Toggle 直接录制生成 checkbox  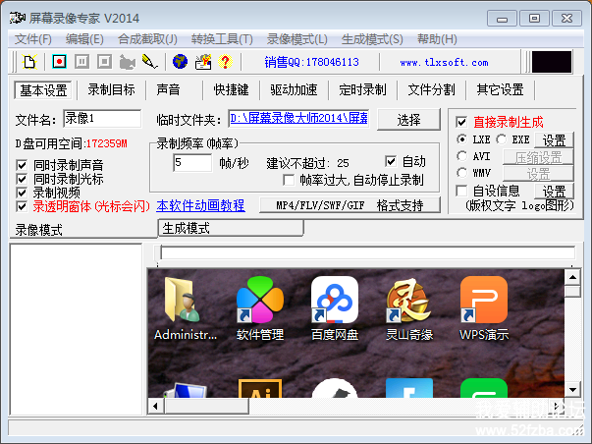tap(461, 122)
